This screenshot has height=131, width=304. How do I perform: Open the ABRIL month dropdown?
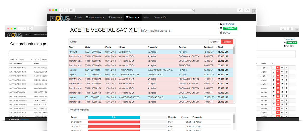click(x=25, y=60)
